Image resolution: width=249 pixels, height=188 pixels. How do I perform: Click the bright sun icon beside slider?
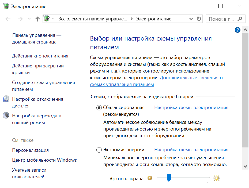(216, 178)
